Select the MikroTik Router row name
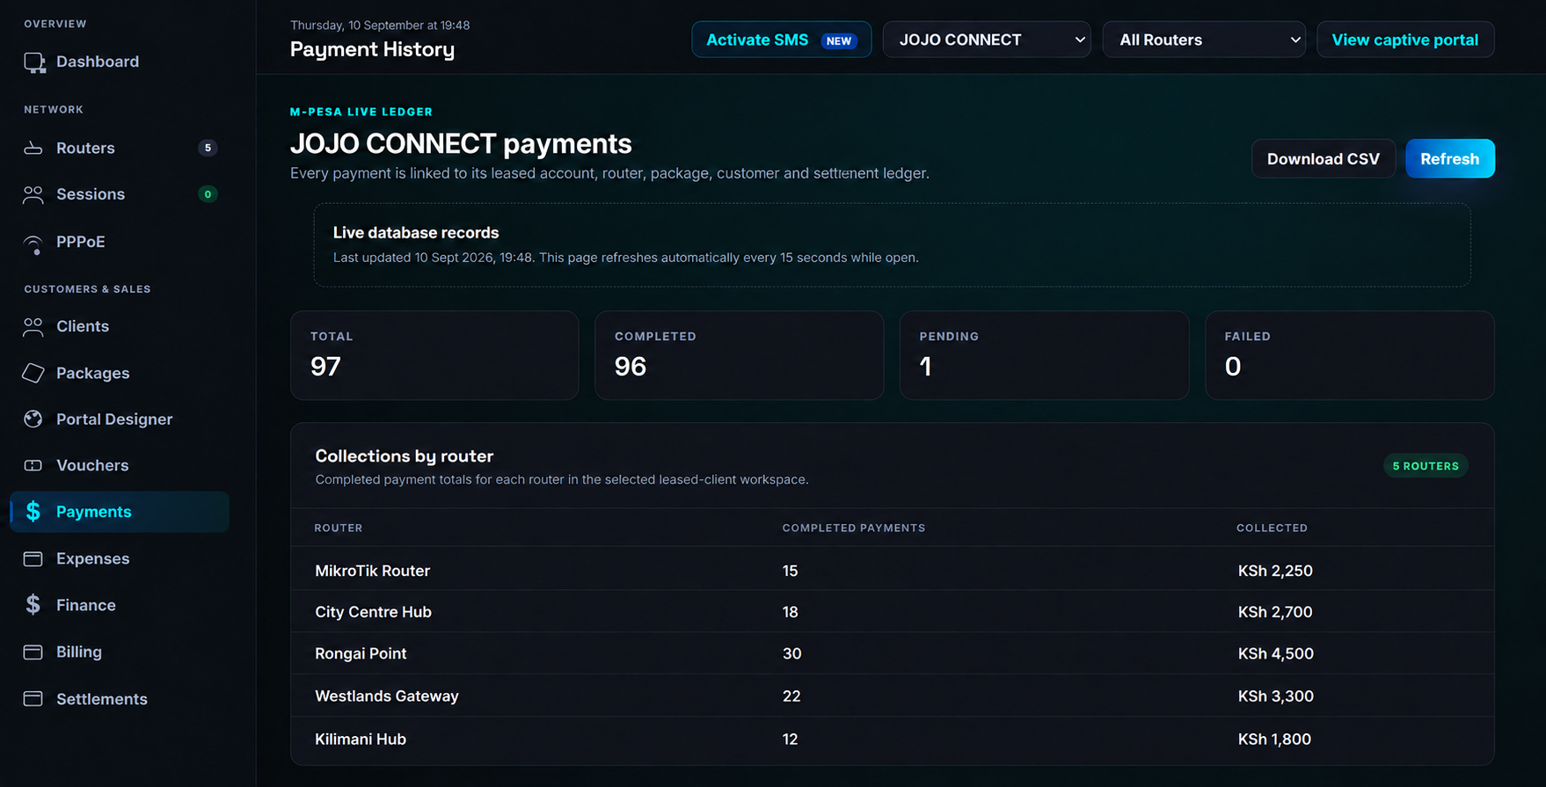Viewport: 1546px width, 787px height. tap(373, 571)
